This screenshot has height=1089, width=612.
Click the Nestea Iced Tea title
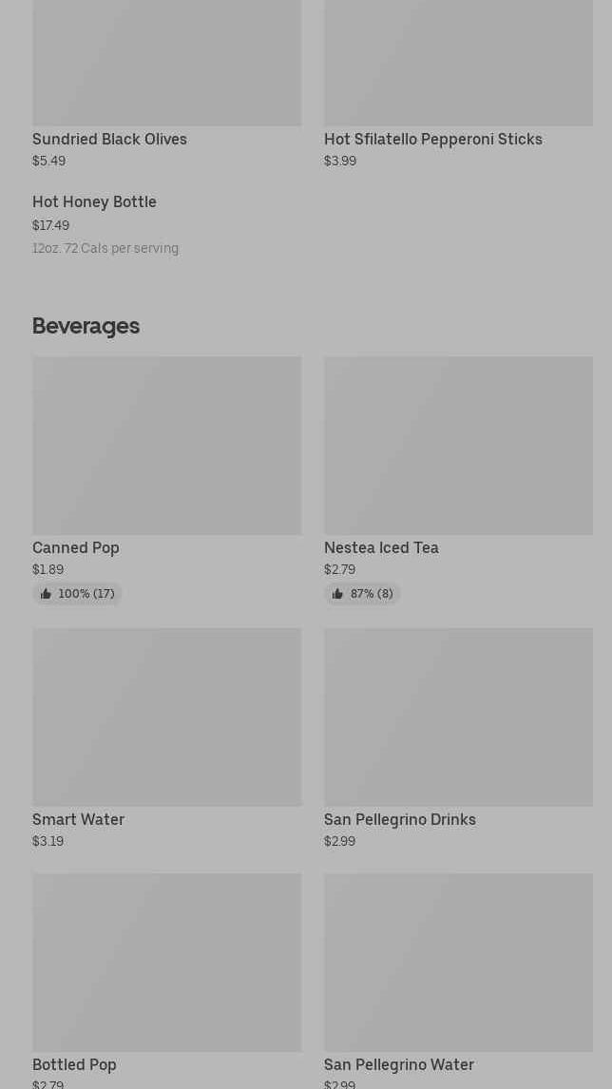[x=381, y=547]
